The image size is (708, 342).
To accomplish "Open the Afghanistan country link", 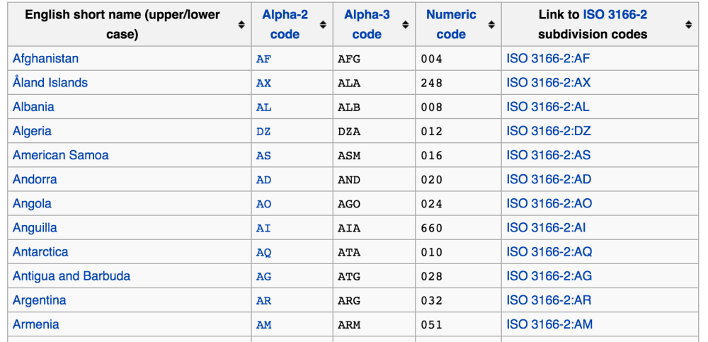I will pos(45,59).
